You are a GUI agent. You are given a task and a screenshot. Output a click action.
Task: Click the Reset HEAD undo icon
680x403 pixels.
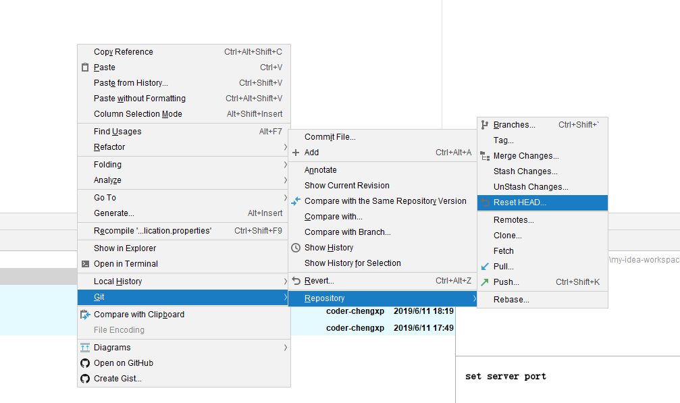pyautogui.click(x=486, y=203)
